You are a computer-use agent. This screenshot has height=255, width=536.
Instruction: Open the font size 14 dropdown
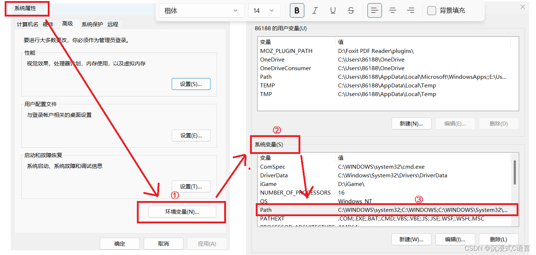tap(264, 10)
